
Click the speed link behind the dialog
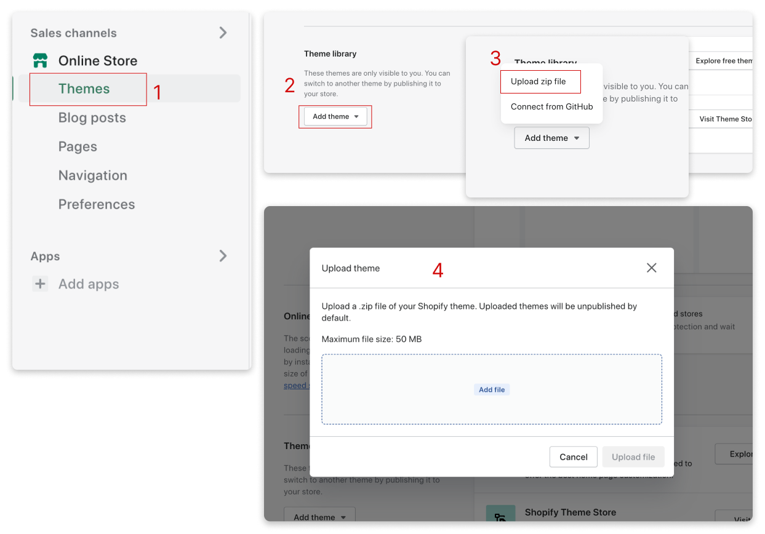coord(295,386)
